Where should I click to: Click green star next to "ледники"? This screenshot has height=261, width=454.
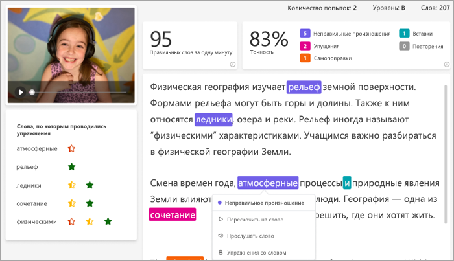(x=90, y=185)
